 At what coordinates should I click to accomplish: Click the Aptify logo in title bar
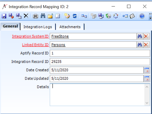point(5,7)
